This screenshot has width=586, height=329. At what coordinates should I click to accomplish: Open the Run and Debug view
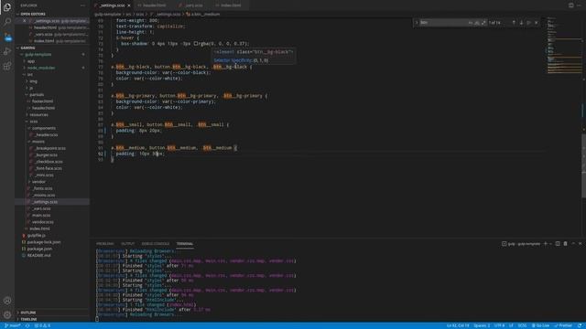coord(7,51)
